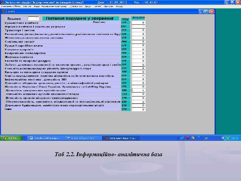
Task: Select the Комунальне господарство label
Action: point(25,53)
